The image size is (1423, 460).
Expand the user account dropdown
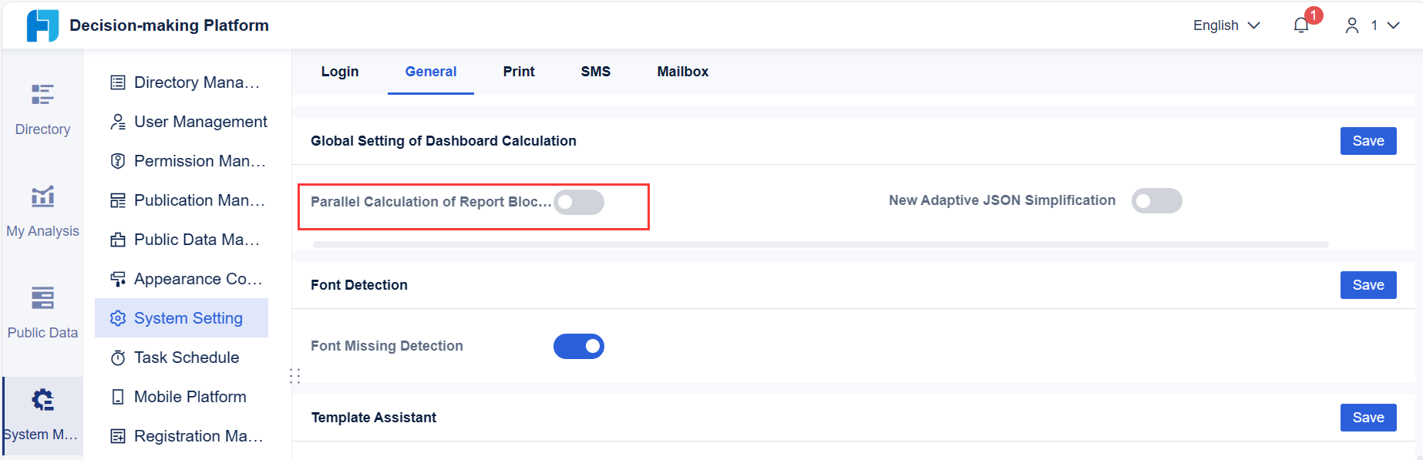pyautogui.click(x=1372, y=25)
